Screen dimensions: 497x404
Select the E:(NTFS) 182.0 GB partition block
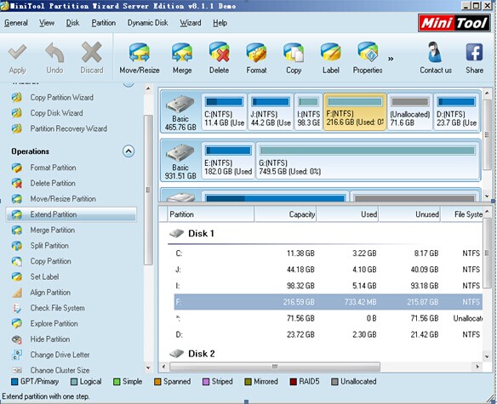[228, 161]
